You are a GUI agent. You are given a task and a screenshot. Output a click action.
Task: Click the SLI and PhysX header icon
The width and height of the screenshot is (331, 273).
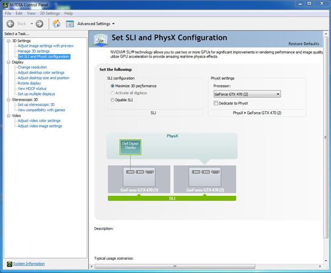[x=101, y=39]
